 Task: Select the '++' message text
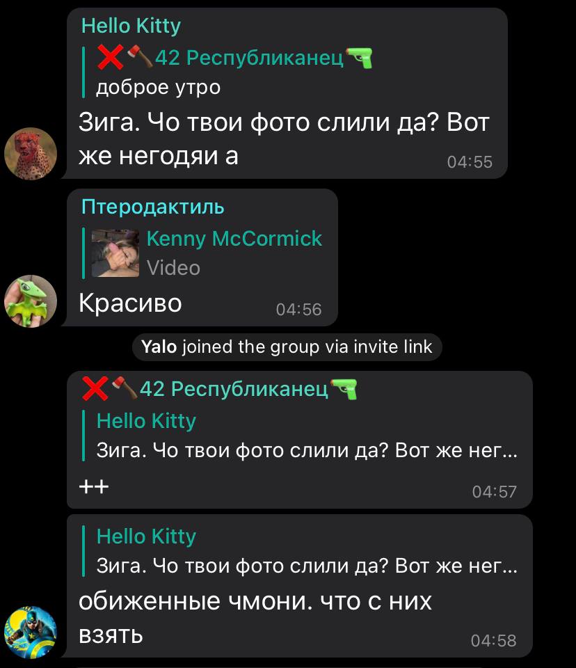click(x=94, y=486)
